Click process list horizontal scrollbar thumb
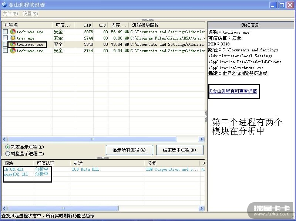The width and height of the screenshot is (296, 221). point(92,139)
